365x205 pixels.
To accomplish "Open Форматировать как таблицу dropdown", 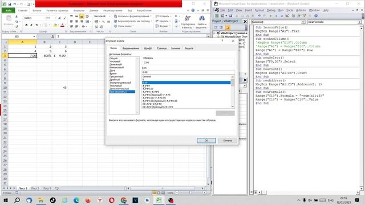I will tap(133, 21).
